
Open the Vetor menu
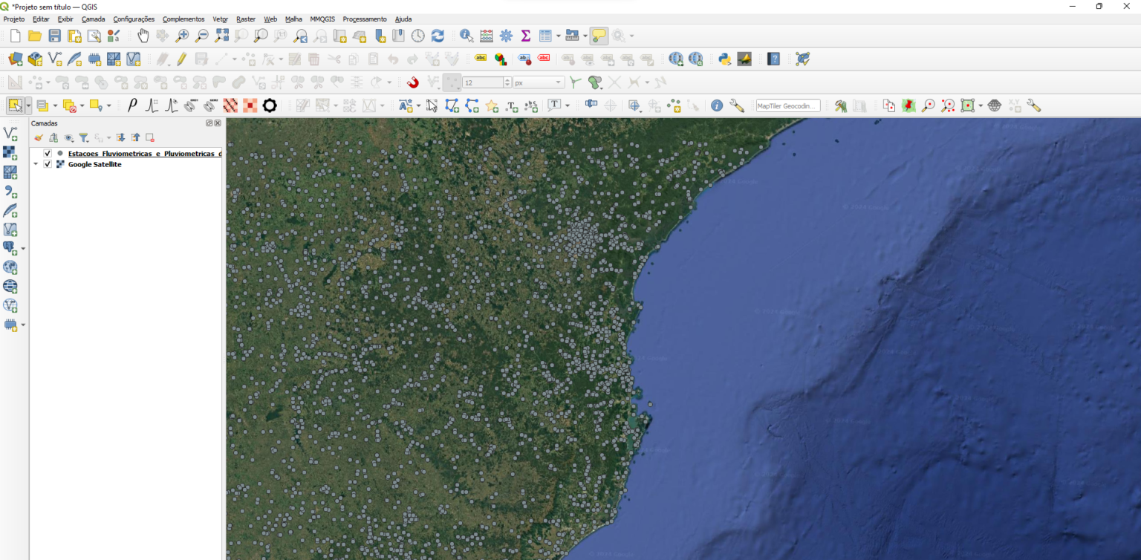220,19
